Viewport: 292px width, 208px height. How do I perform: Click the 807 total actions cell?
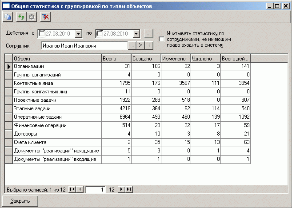click(x=236, y=100)
